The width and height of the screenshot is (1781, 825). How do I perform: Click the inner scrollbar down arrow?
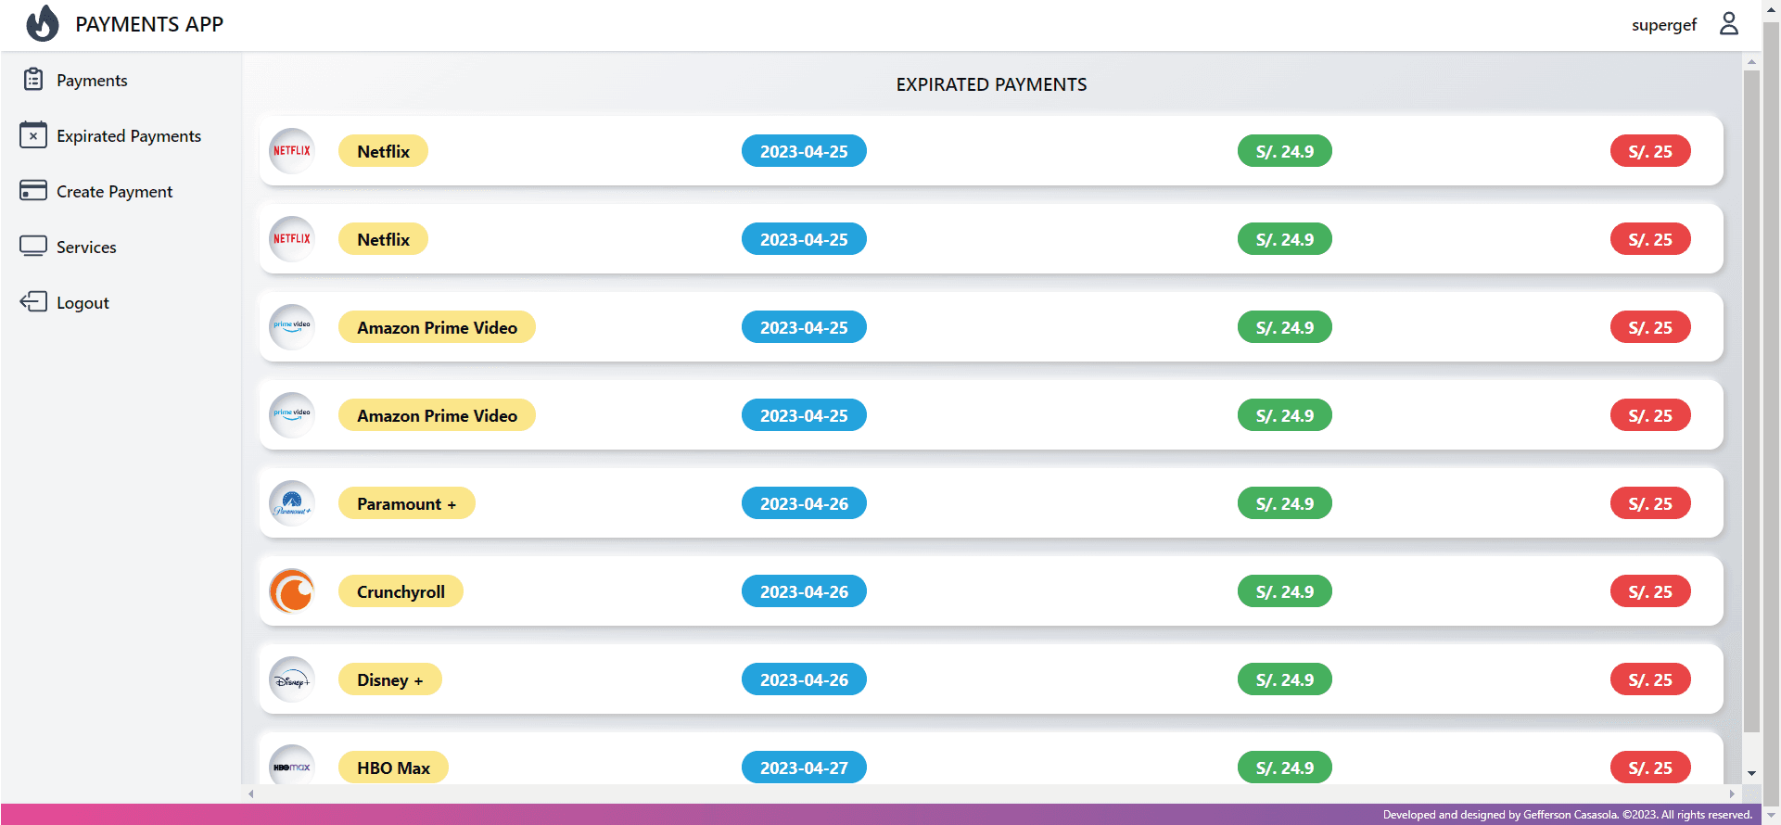click(1751, 774)
